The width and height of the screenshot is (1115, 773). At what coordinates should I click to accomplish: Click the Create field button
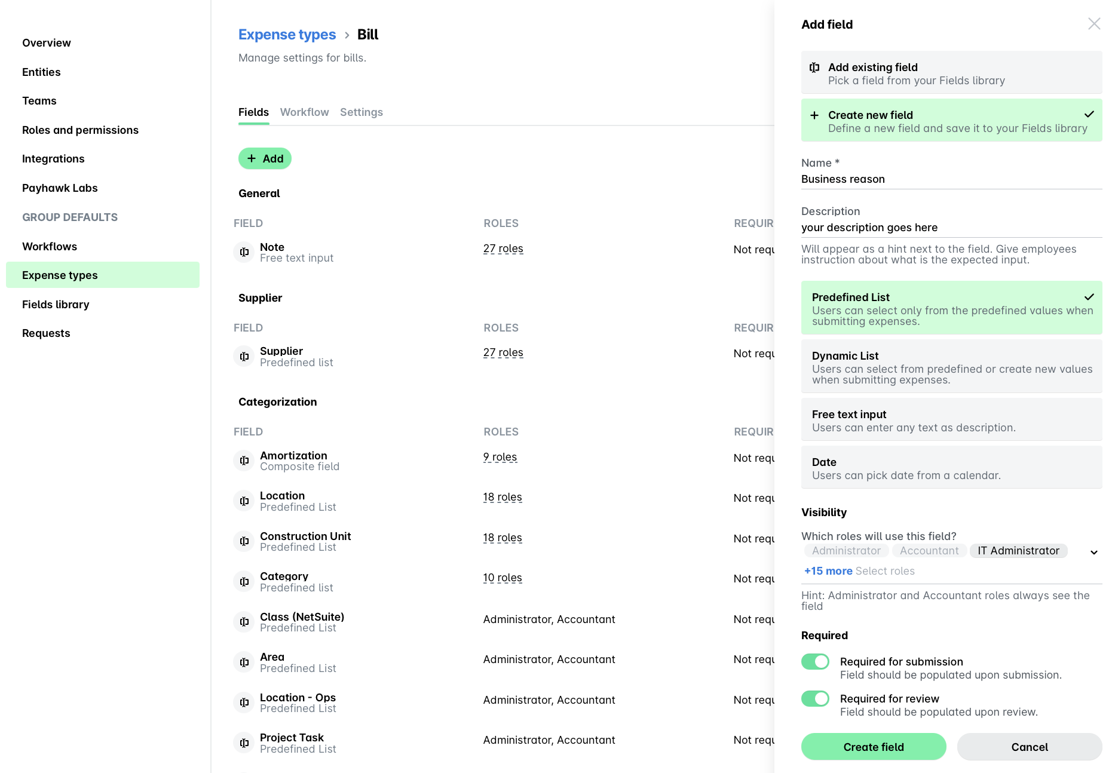(874, 747)
